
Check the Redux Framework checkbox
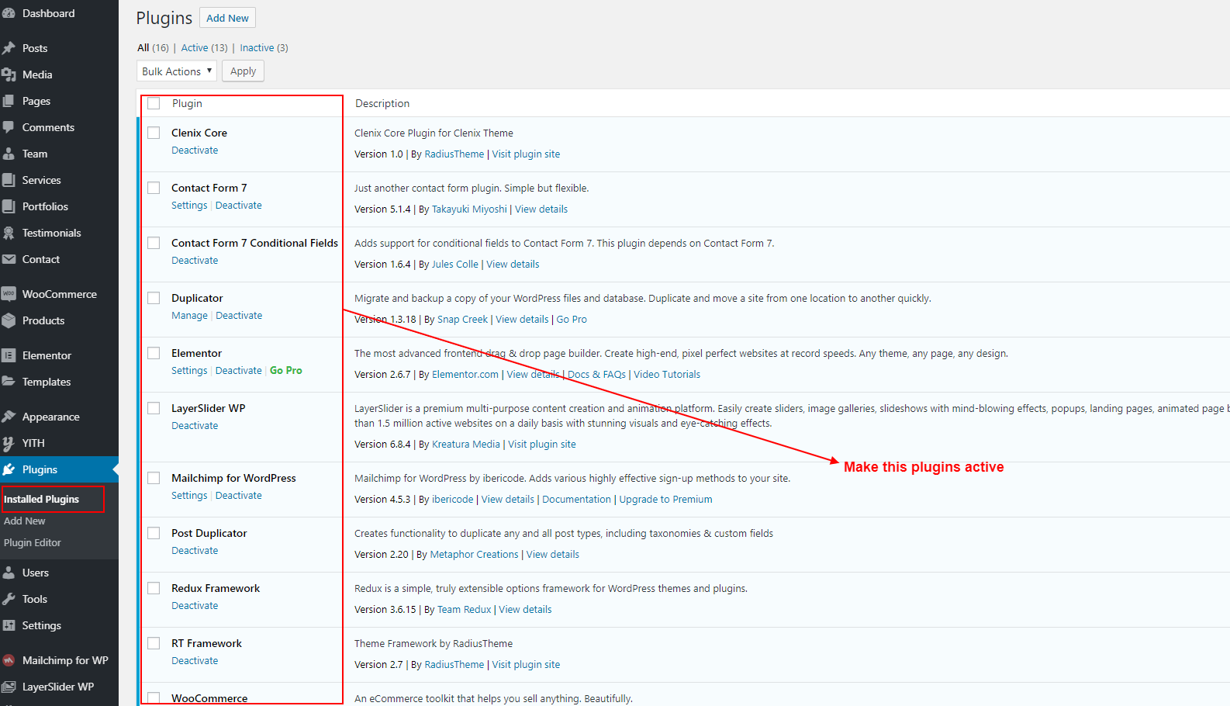(x=154, y=588)
